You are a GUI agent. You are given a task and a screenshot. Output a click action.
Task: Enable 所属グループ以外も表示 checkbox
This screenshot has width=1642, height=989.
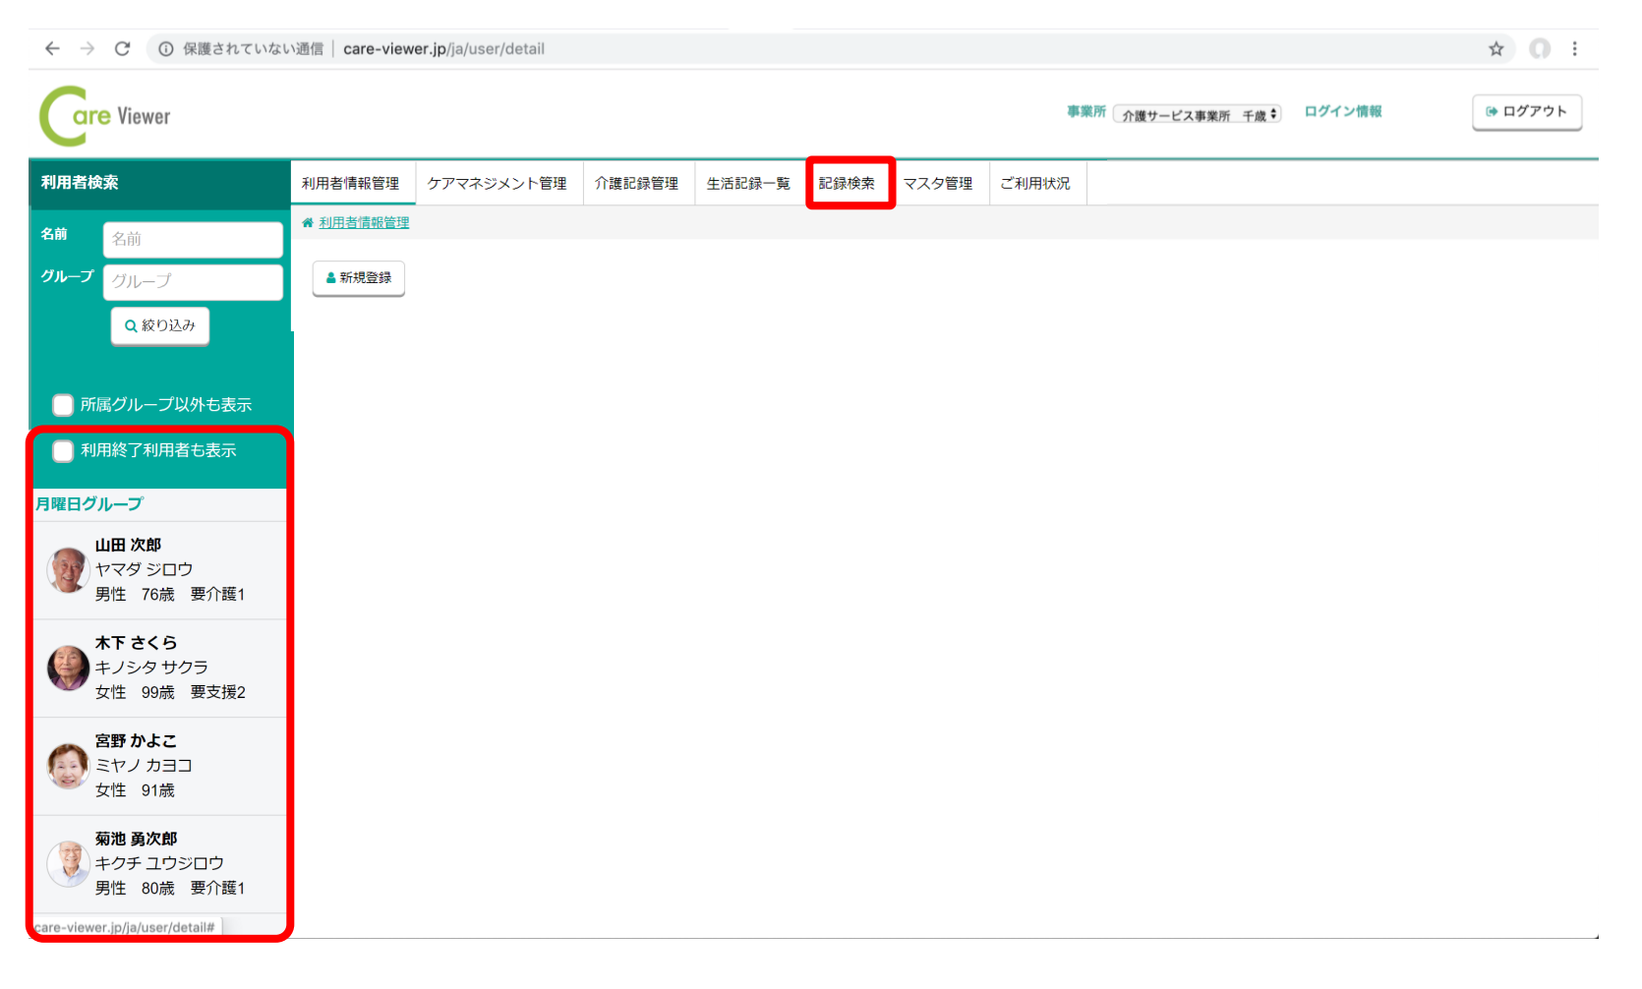point(63,405)
